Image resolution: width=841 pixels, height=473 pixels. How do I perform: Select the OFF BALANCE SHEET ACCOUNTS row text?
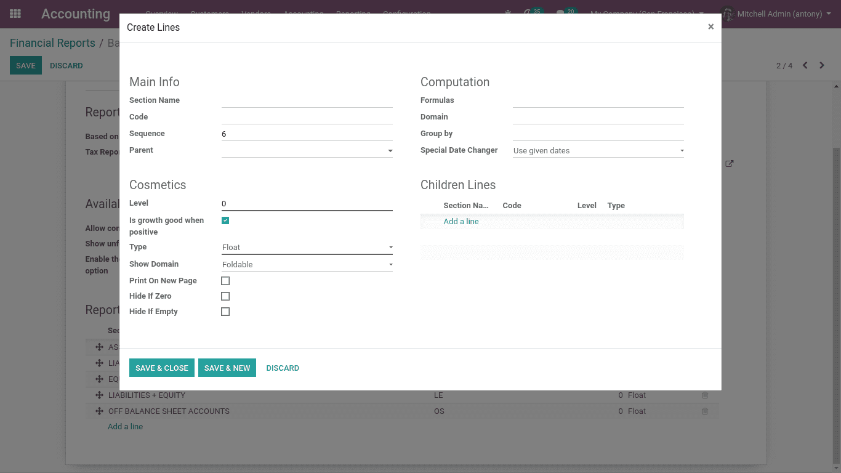pos(169,411)
